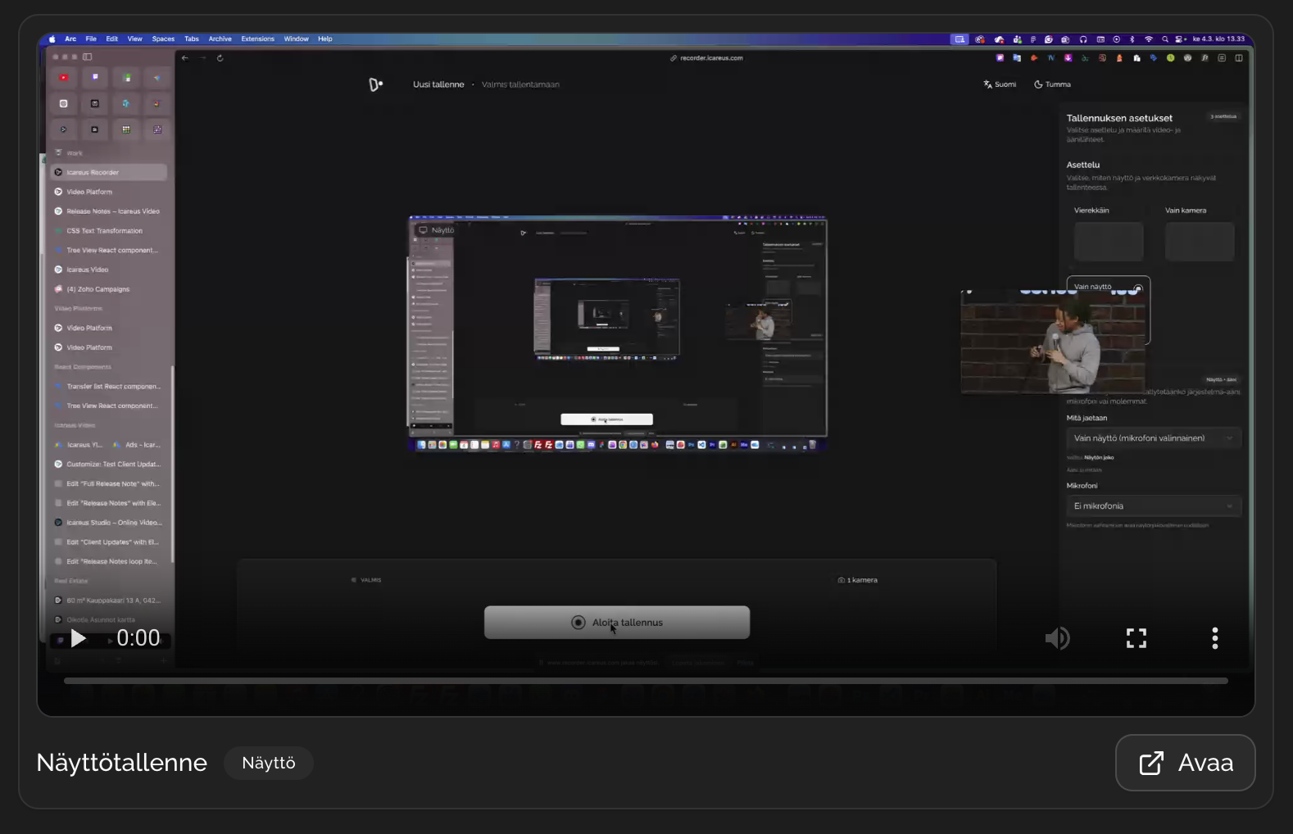Screen dimensions: 1293x834
Task: Click the browser reload icon
Action: [x=220, y=58]
